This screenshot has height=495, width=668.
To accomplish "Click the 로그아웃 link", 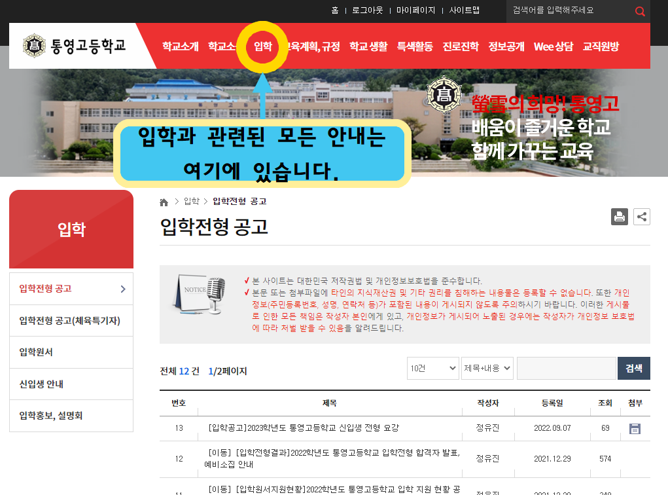I will click(x=367, y=10).
